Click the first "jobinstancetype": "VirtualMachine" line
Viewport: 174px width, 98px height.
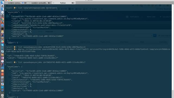[31, 27]
